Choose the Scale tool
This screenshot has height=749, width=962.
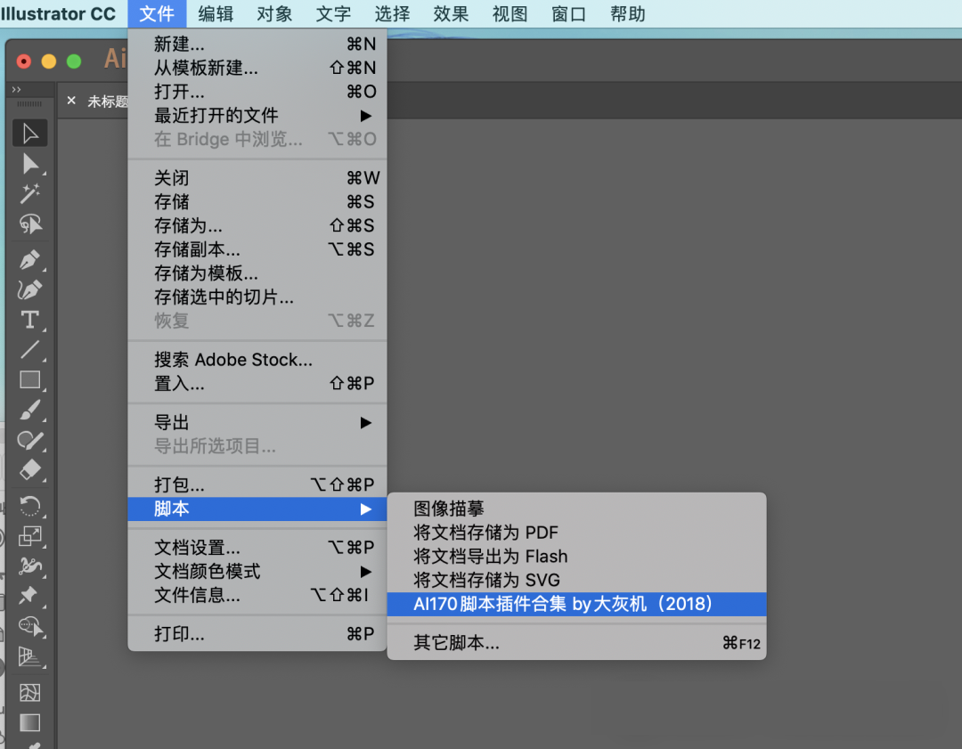click(29, 536)
